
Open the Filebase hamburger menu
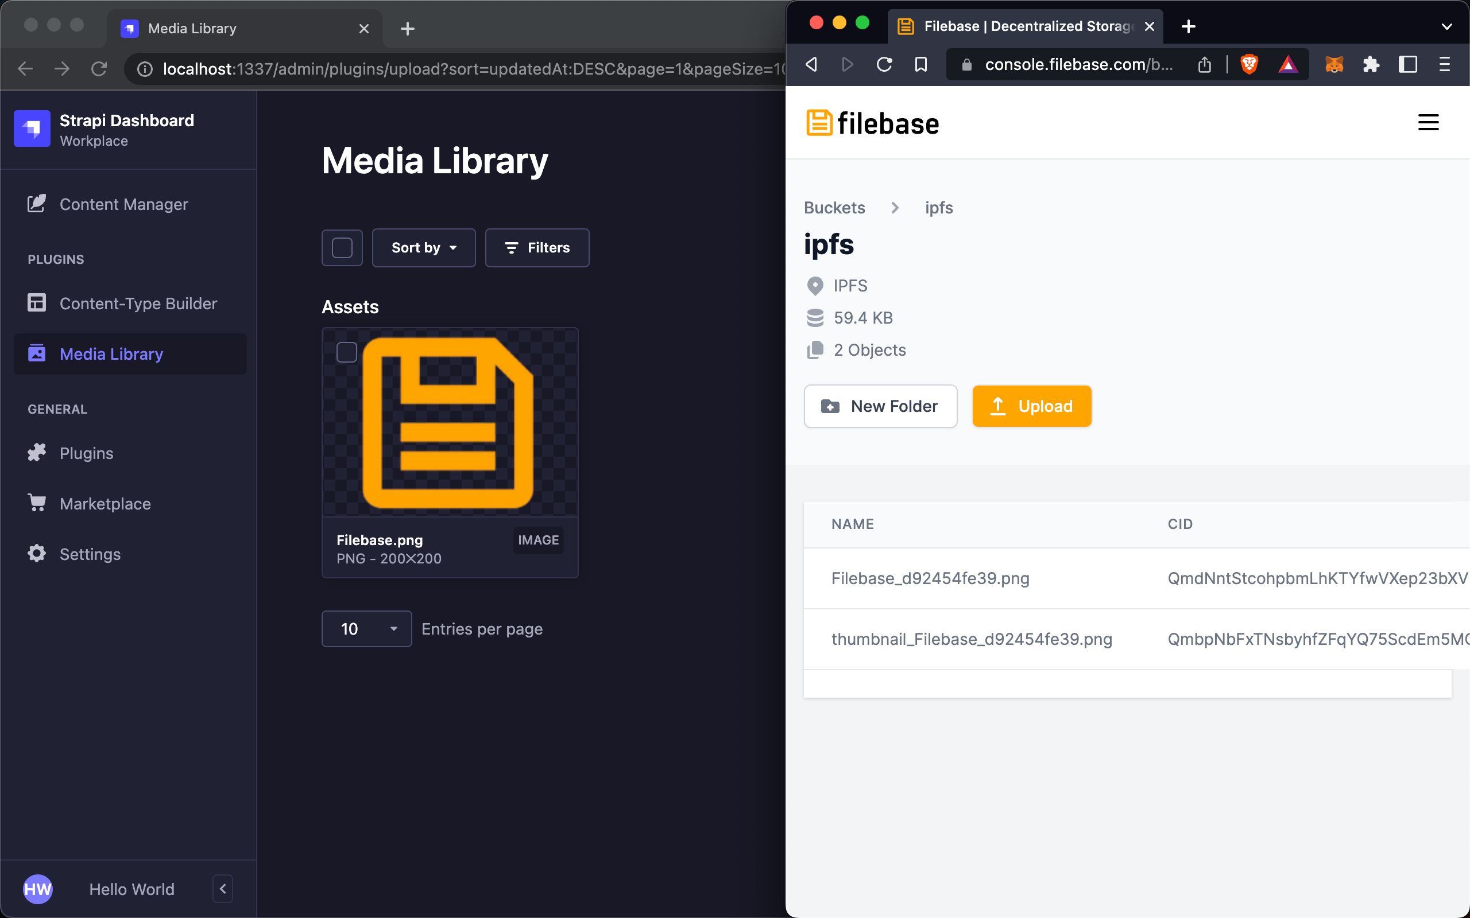[1428, 122]
